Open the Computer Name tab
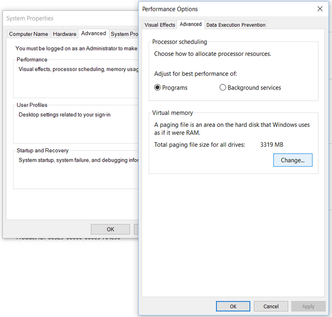 [29, 34]
